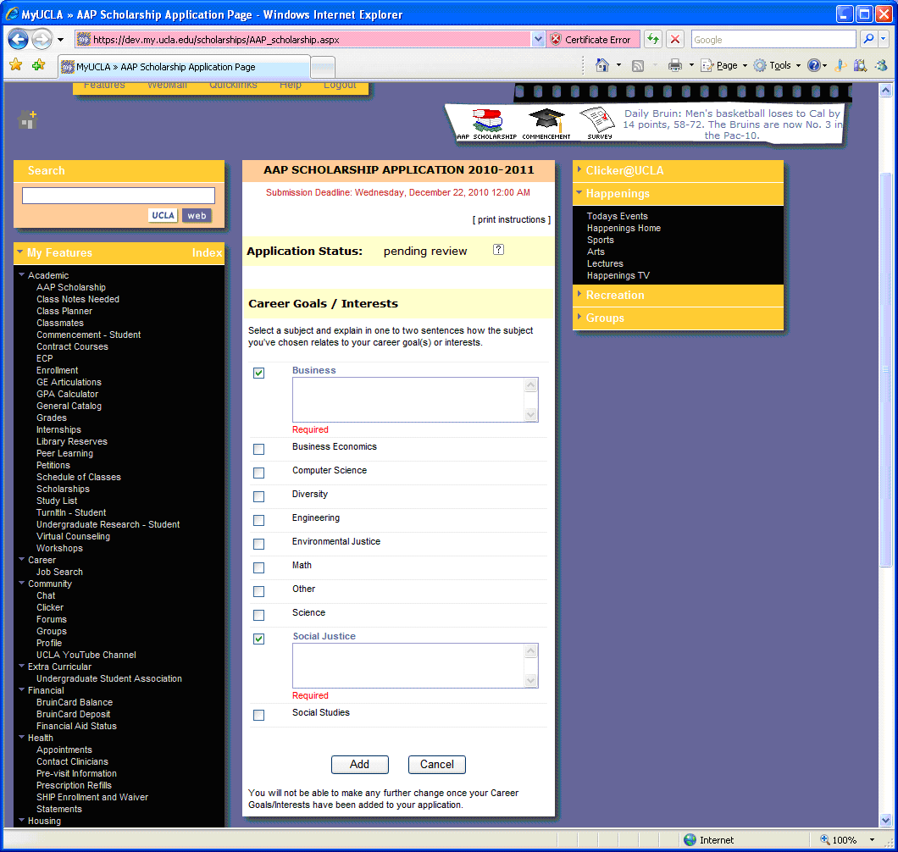This screenshot has height=852, width=898.
Task: Open the Commencement graduation cap icon
Action: pos(546,120)
